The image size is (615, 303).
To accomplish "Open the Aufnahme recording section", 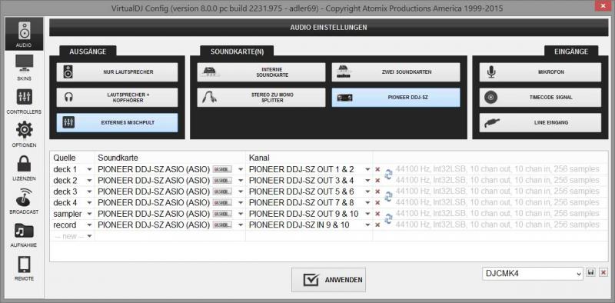I will (x=24, y=235).
